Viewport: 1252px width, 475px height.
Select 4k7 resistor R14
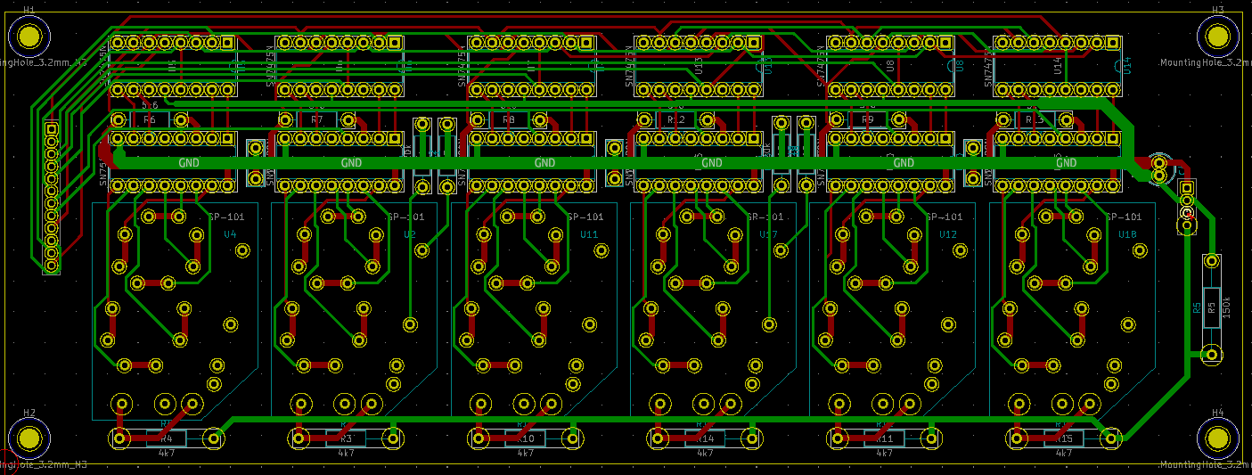(705, 438)
